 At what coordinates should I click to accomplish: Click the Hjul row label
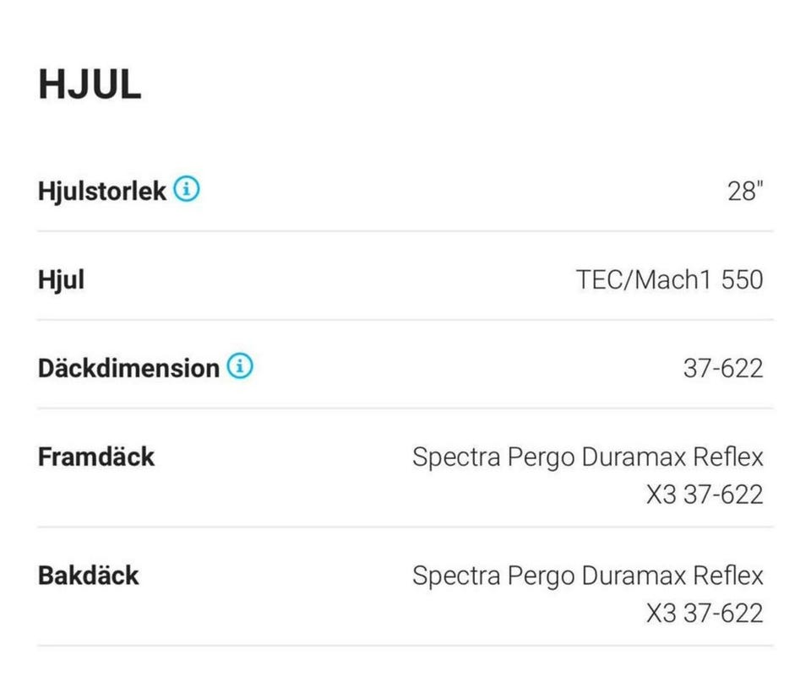pyautogui.click(x=61, y=279)
